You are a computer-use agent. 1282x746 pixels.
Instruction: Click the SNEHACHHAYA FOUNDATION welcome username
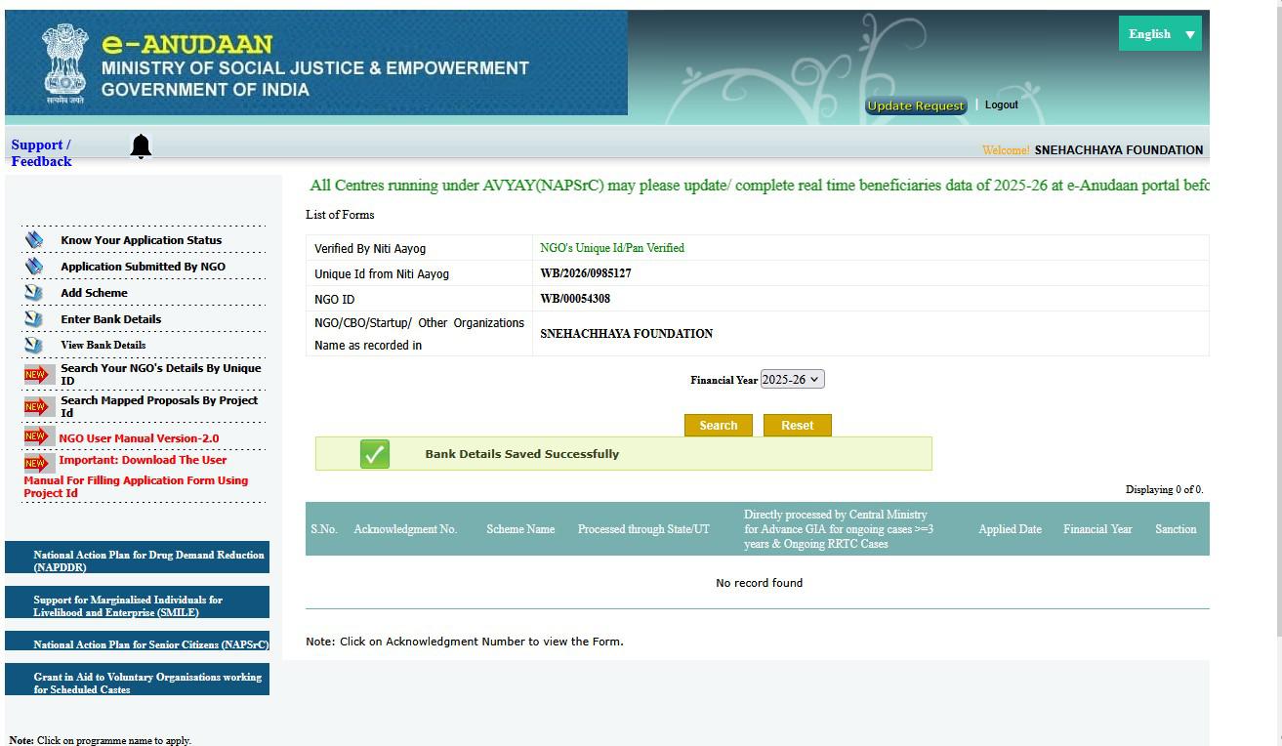(1119, 150)
